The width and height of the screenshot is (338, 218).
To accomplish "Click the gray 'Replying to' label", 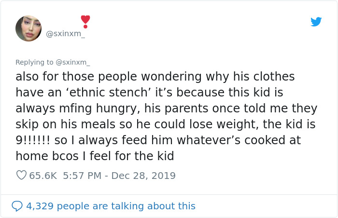I will pos(35,62).
